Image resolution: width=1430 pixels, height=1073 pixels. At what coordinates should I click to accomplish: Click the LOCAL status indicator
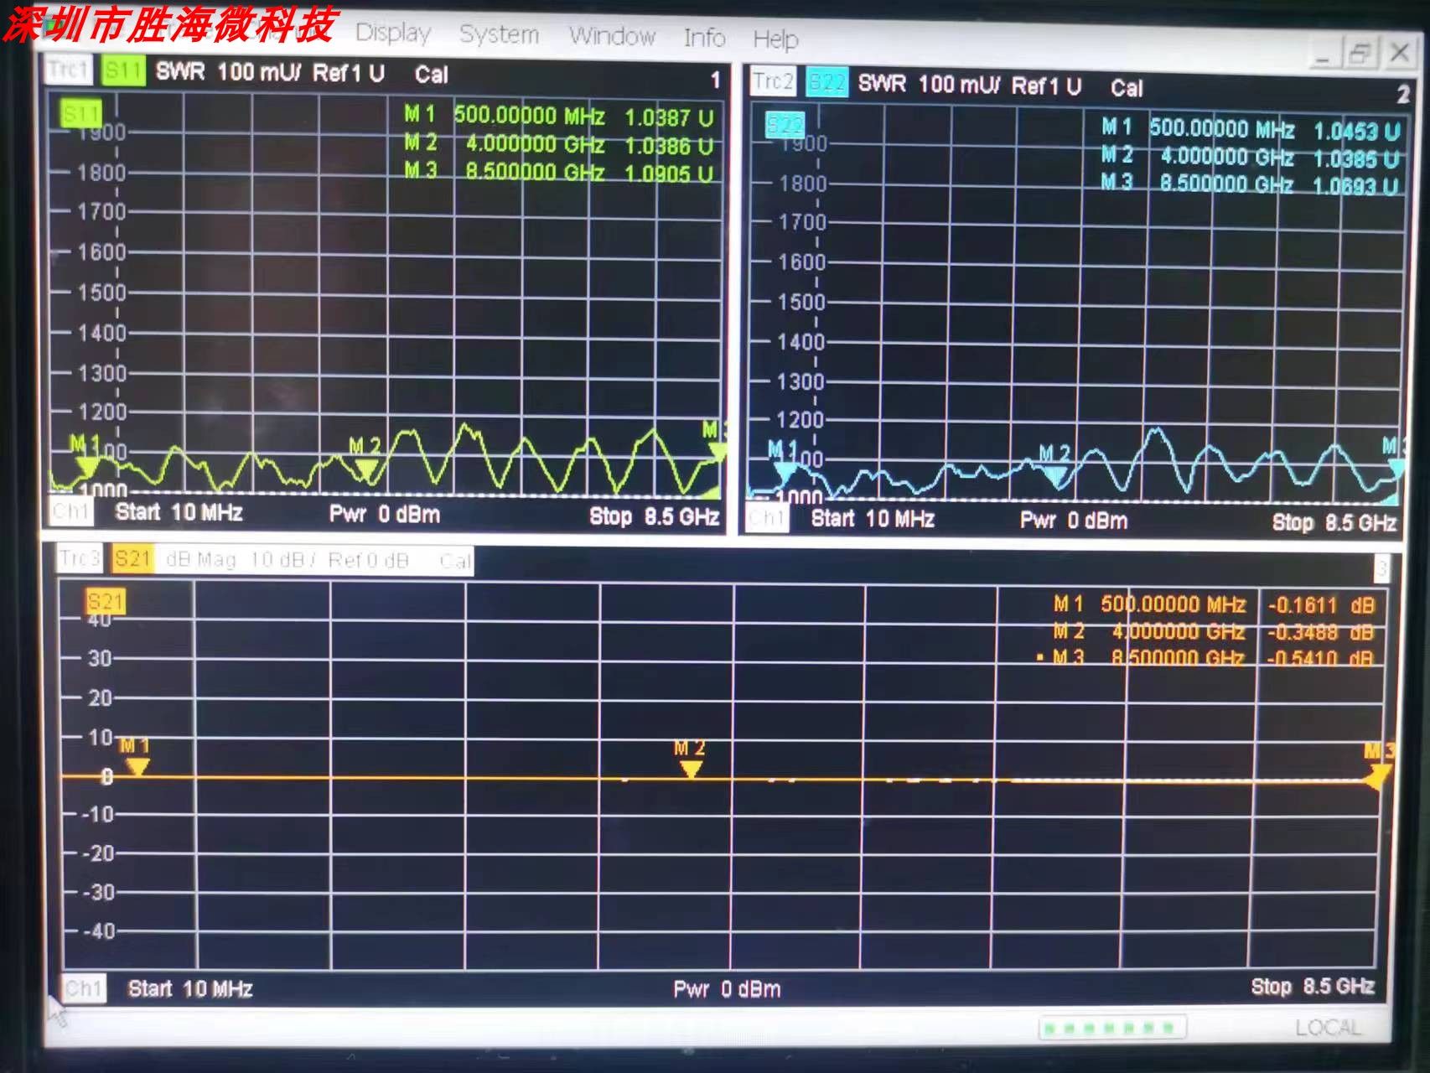click(1328, 1028)
